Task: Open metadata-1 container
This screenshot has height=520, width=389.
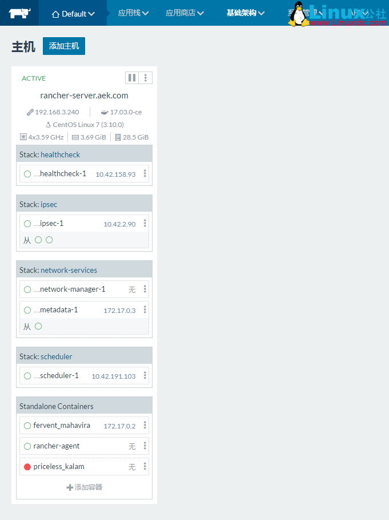Action: coord(55,309)
